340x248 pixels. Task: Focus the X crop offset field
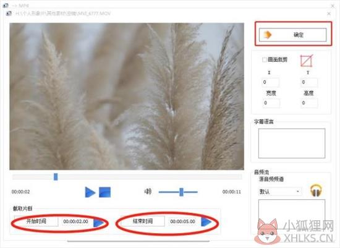point(270,82)
